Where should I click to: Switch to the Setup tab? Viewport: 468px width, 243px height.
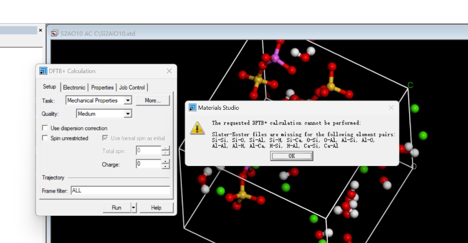point(49,87)
